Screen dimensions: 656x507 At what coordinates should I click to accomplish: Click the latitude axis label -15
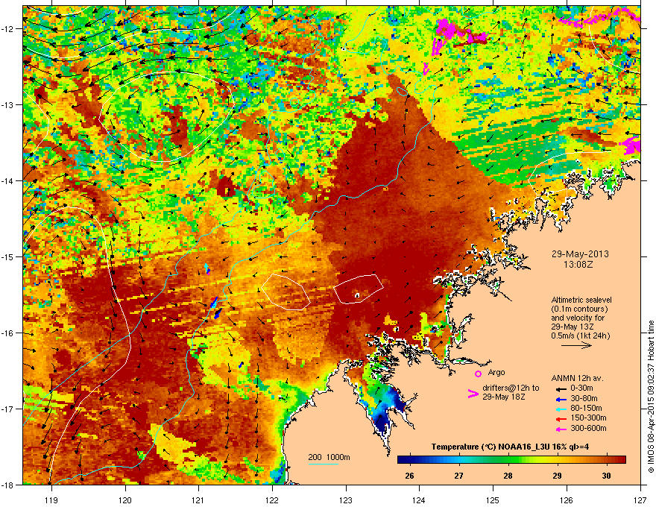click(8, 256)
